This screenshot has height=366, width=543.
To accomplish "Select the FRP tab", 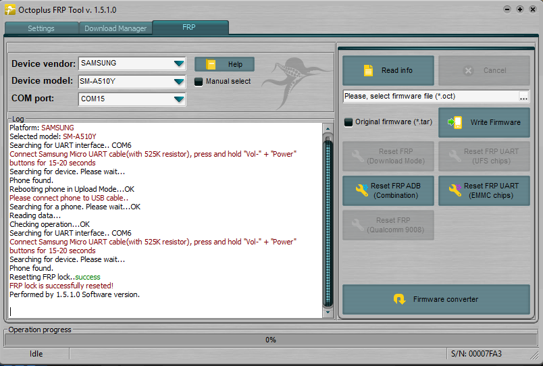I will pyautogui.click(x=189, y=28).
